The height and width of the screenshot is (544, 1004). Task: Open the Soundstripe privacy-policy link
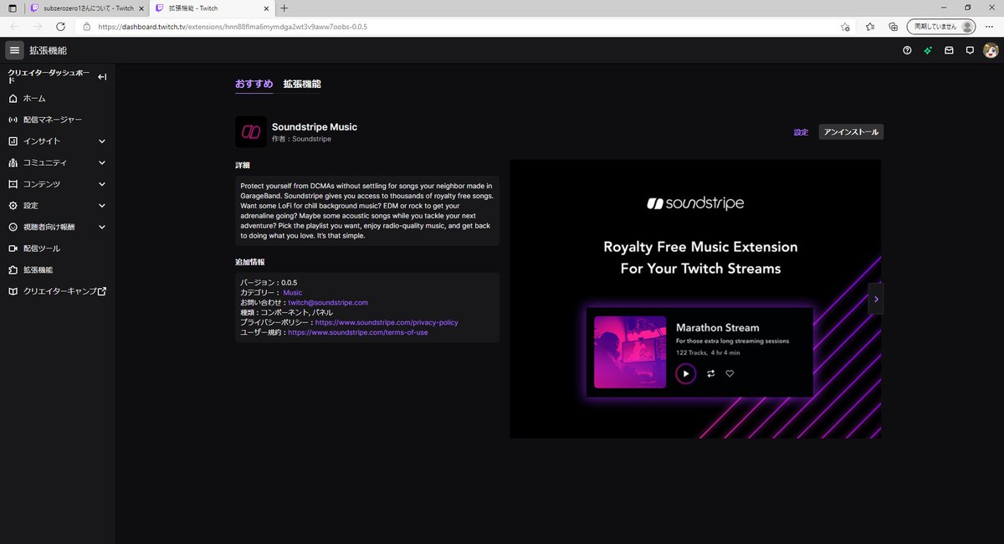[x=387, y=322]
